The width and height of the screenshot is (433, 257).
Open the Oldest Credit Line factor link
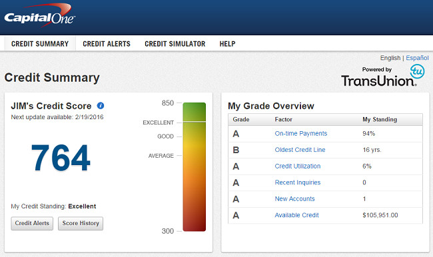coord(300,150)
